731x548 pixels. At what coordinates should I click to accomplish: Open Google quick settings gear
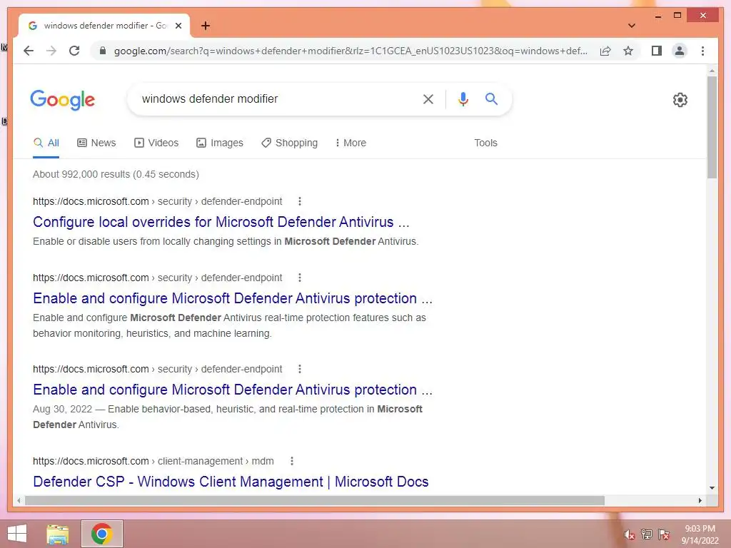(x=680, y=100)
